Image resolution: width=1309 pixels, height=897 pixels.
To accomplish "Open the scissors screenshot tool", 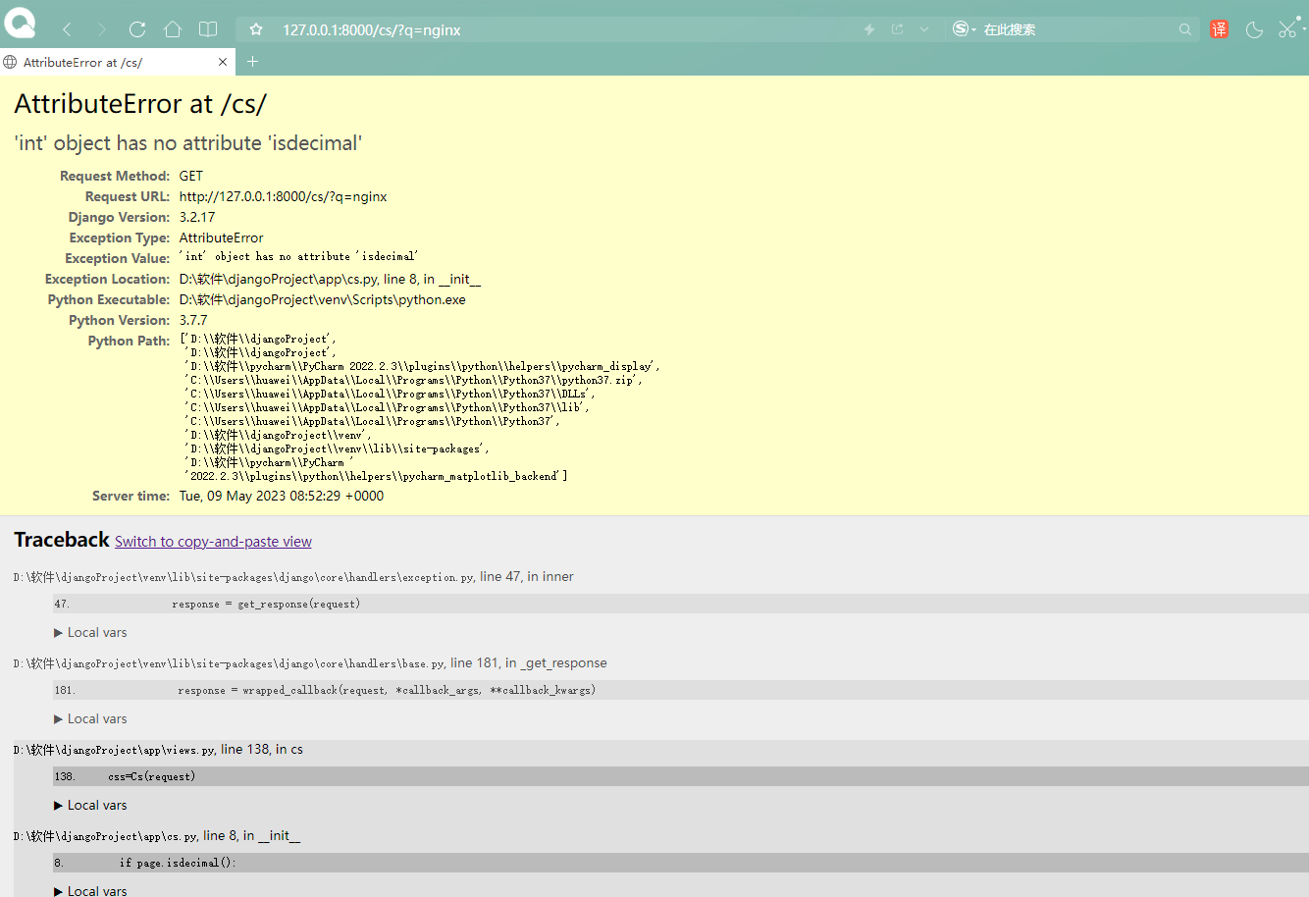I will click(1288, 29).
